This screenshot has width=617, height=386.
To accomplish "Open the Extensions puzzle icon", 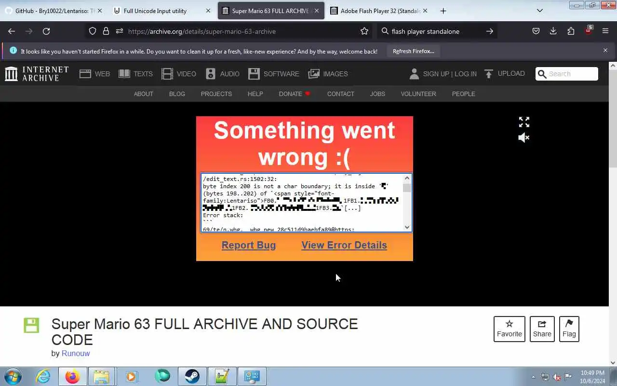I will point(571,31).
